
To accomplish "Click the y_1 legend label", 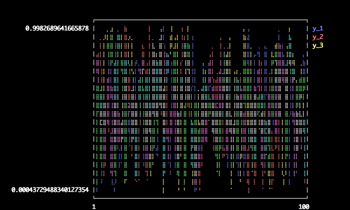I will [317, 28].
